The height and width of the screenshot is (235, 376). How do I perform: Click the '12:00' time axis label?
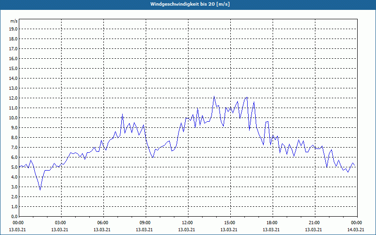(188, 223)
